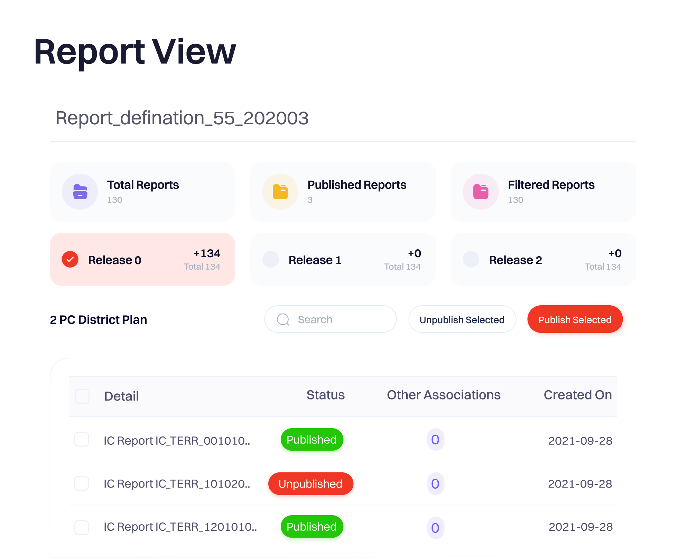Click the pink Filtered Reports folder icon
Viewport: 686px width, 558px height.
point(481,192)
